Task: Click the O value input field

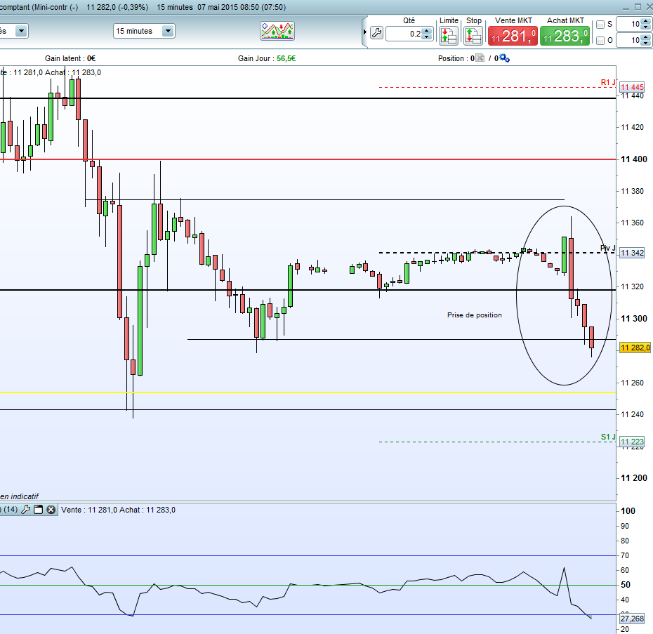Action: pyautogui.click(x=629, y=41)
